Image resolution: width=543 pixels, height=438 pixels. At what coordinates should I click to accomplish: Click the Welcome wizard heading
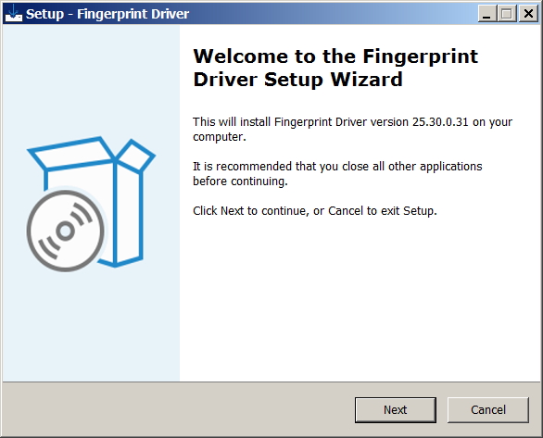click(335, 68)
